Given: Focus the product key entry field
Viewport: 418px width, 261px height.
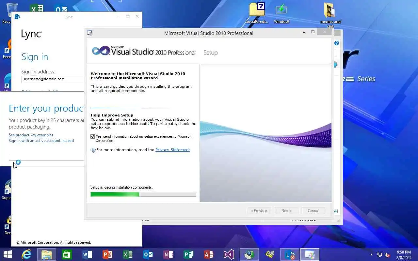Looking at the screenshot, I should point(46,157).
